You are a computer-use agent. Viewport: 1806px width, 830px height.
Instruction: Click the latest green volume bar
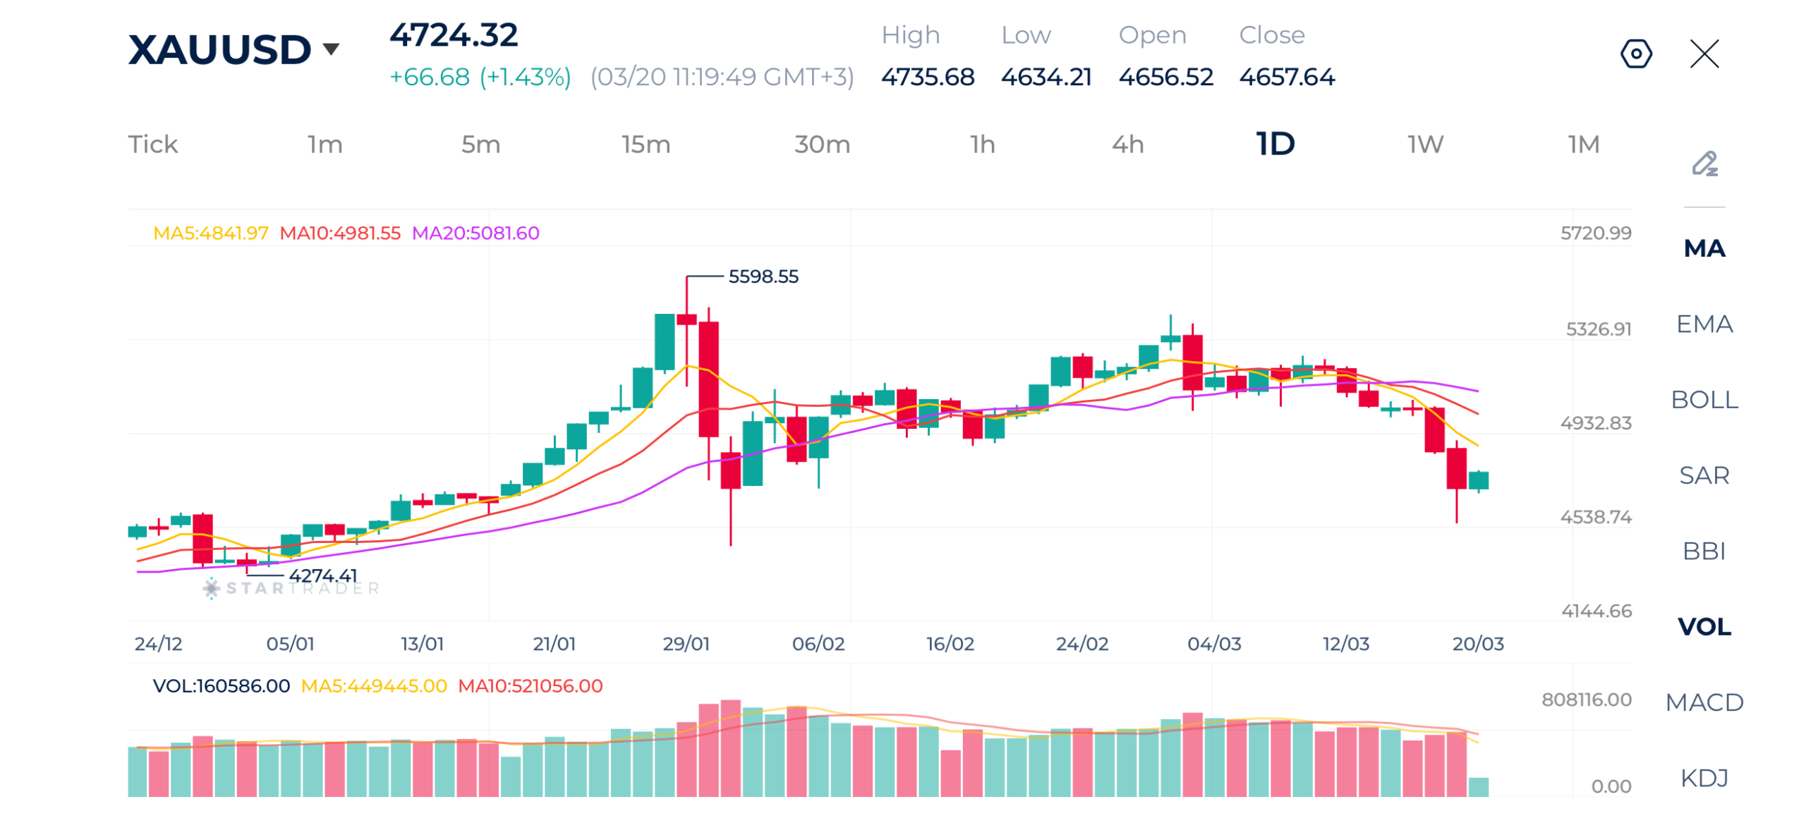1478,786
